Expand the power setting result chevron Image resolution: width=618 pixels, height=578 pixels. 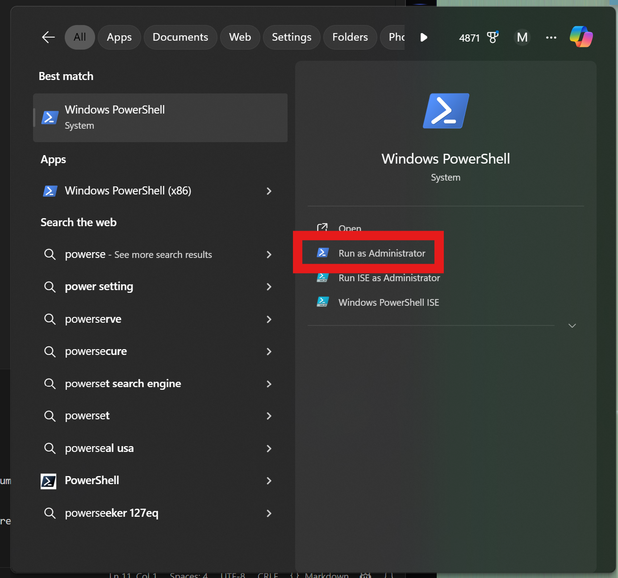coord(269,287)
